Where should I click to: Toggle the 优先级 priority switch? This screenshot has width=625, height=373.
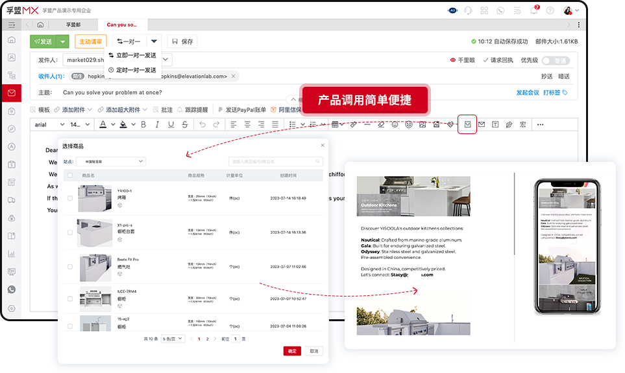[555, 60]
